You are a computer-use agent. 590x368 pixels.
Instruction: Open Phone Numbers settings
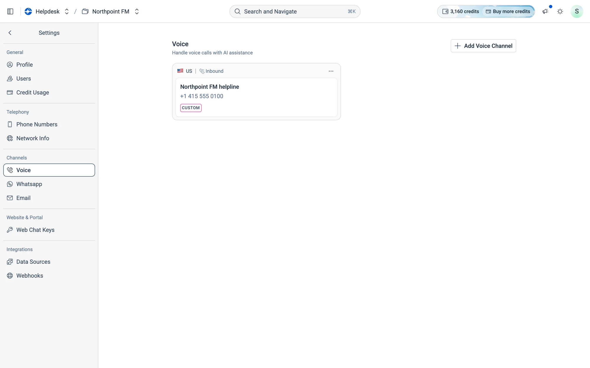click(49, 125)
